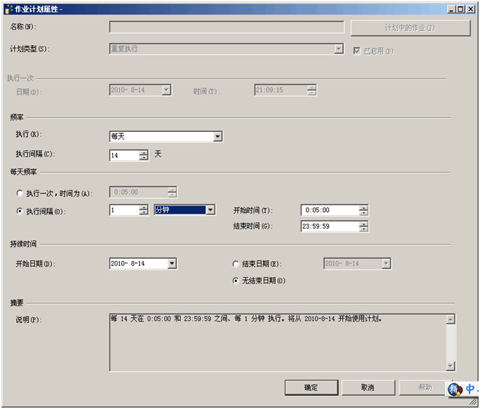The height and width of the screenshot is (409, 480).
Task: Select the 执行一次 time radio option
Action: pyautogui.click(x=20, y=193)
